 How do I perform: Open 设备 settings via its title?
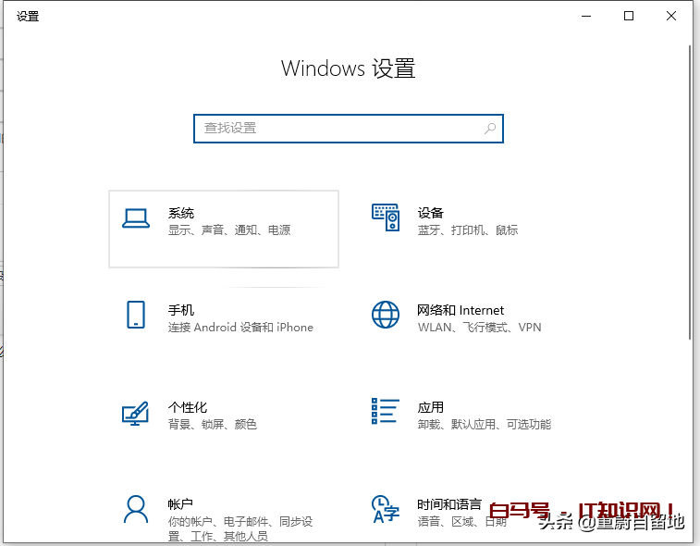(x=430, y=213)
